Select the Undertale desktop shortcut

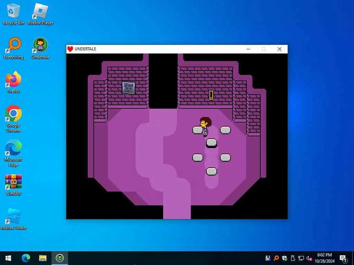coord(40,48)
